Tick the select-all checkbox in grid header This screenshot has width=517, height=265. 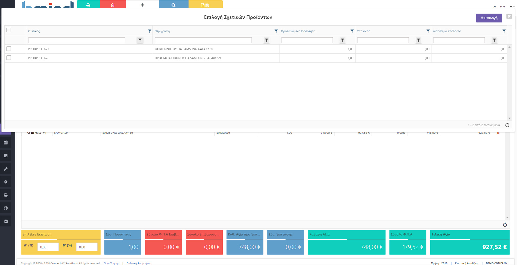[9, 30]
